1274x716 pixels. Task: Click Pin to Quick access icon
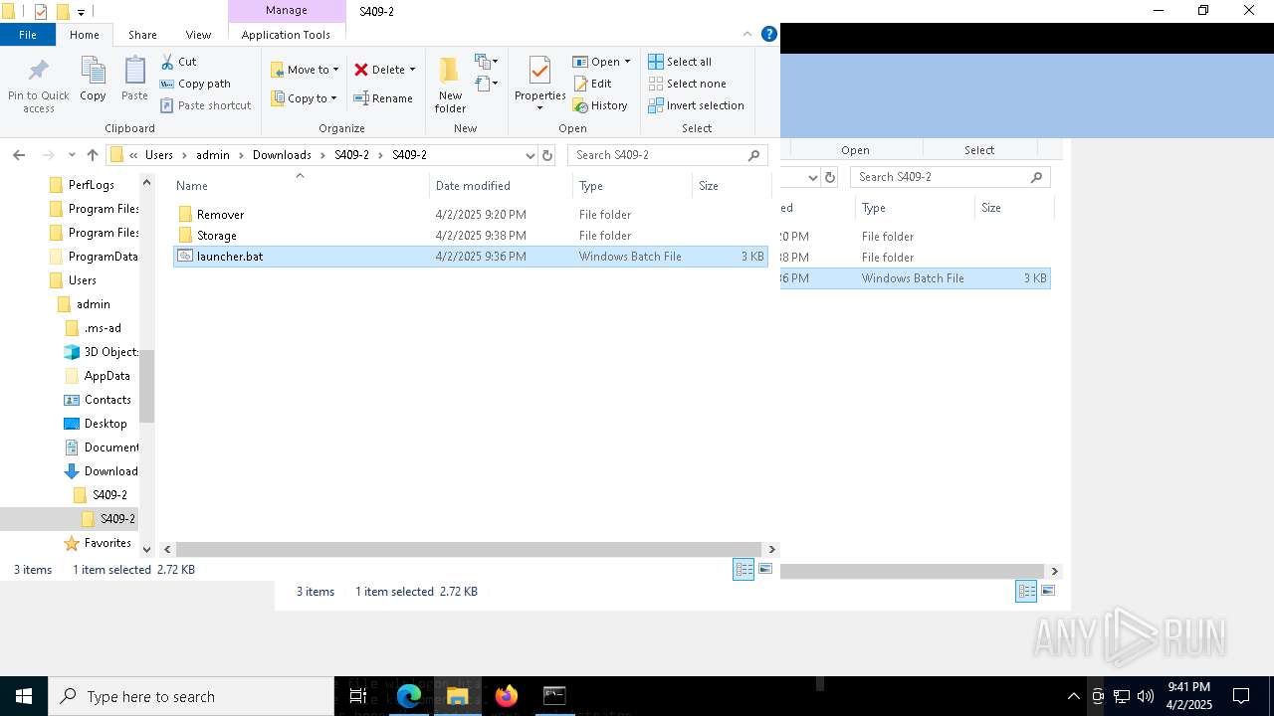(39, 84)
